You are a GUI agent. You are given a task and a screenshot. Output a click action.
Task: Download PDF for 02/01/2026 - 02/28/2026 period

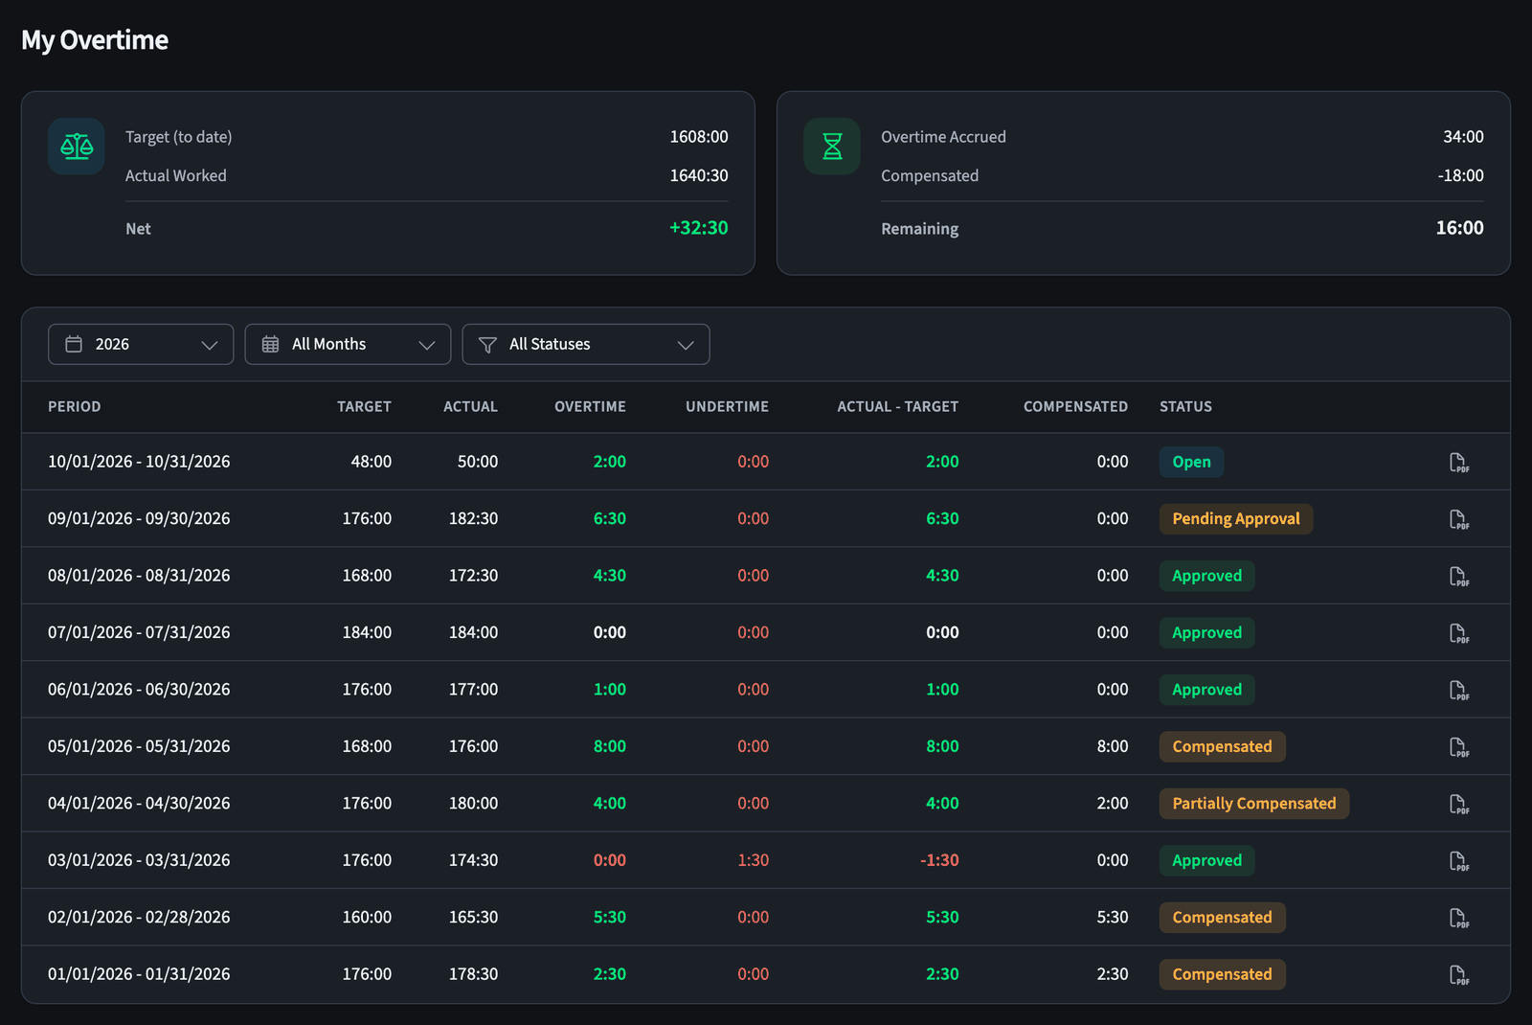(1458, 918)
